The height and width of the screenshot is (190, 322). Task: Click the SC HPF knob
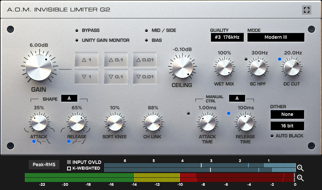coord(258,68)
